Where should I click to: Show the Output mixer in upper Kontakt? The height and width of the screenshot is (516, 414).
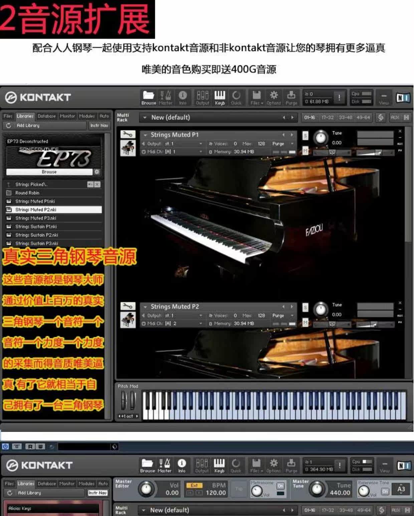(x=202, y=98)
